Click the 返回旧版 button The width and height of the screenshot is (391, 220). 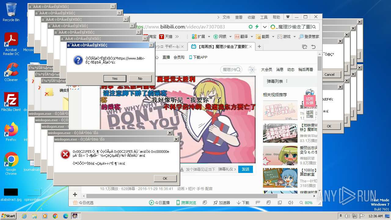(x=309, y=114)
